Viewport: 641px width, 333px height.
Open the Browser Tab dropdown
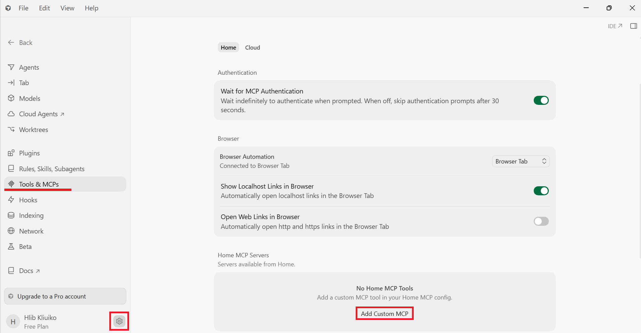521,161
